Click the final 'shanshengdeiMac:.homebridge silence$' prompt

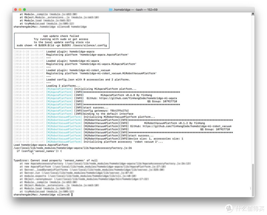coord(41,195)
